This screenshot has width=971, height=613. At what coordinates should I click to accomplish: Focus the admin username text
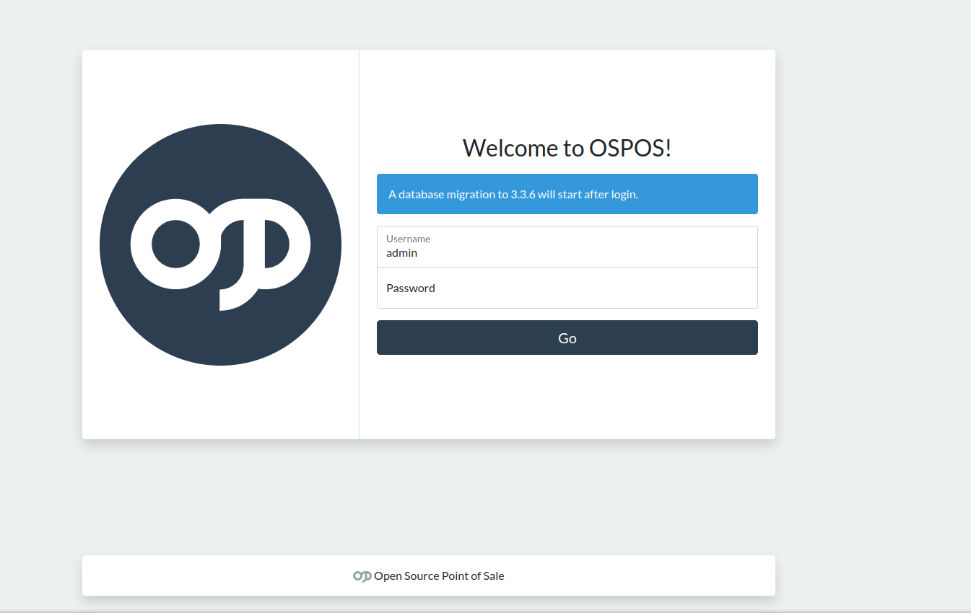(401, 252)
